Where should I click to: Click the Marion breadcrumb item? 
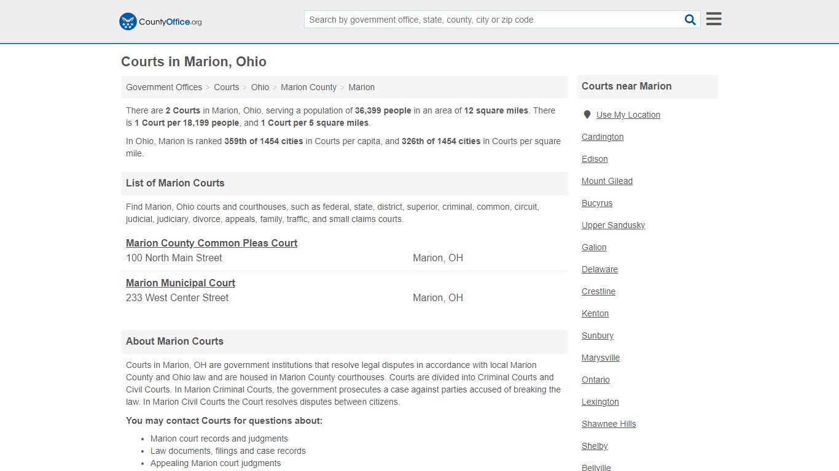click(361, 87)
